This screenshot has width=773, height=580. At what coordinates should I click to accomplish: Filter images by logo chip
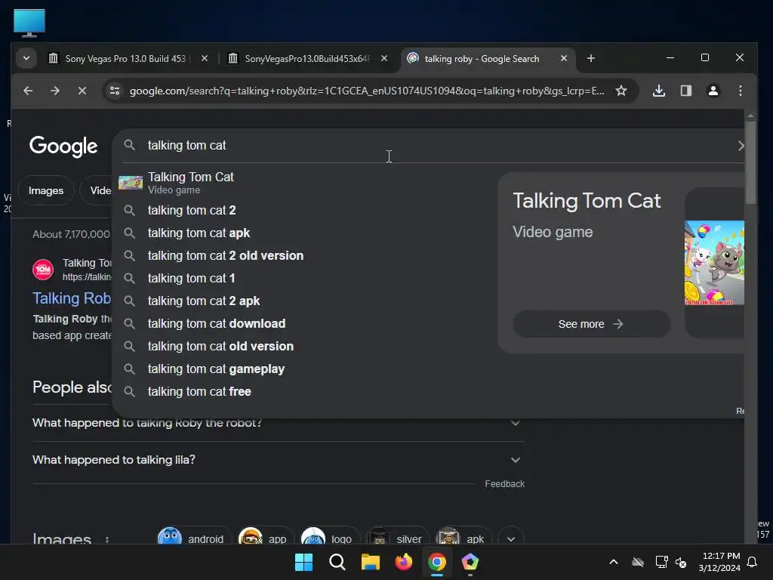pyautogui.click(x=329, y=537)
